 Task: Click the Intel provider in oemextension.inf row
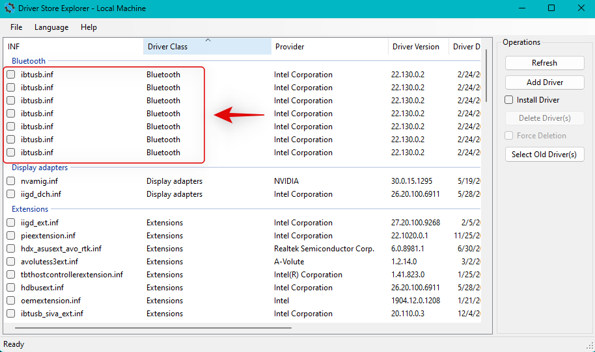tap(282, 301)
